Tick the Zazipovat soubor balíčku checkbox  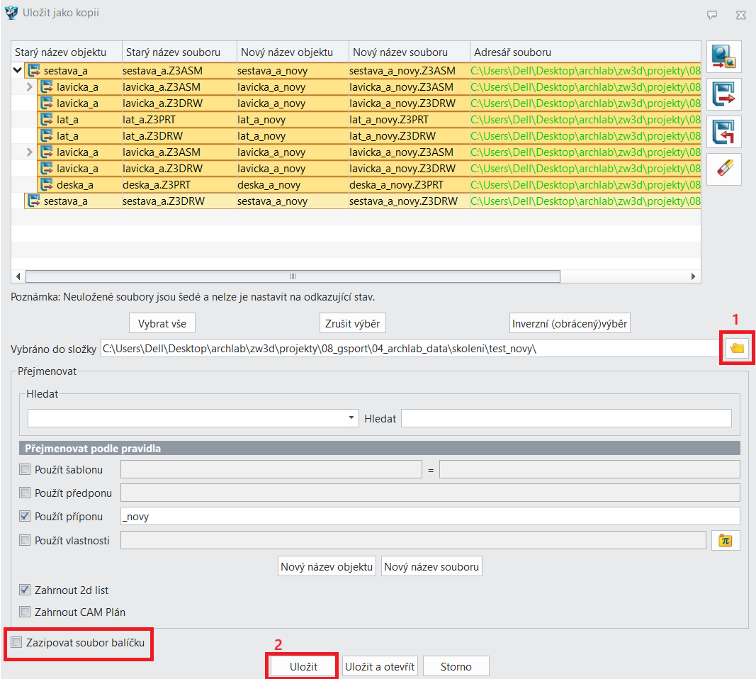(16, 643)
